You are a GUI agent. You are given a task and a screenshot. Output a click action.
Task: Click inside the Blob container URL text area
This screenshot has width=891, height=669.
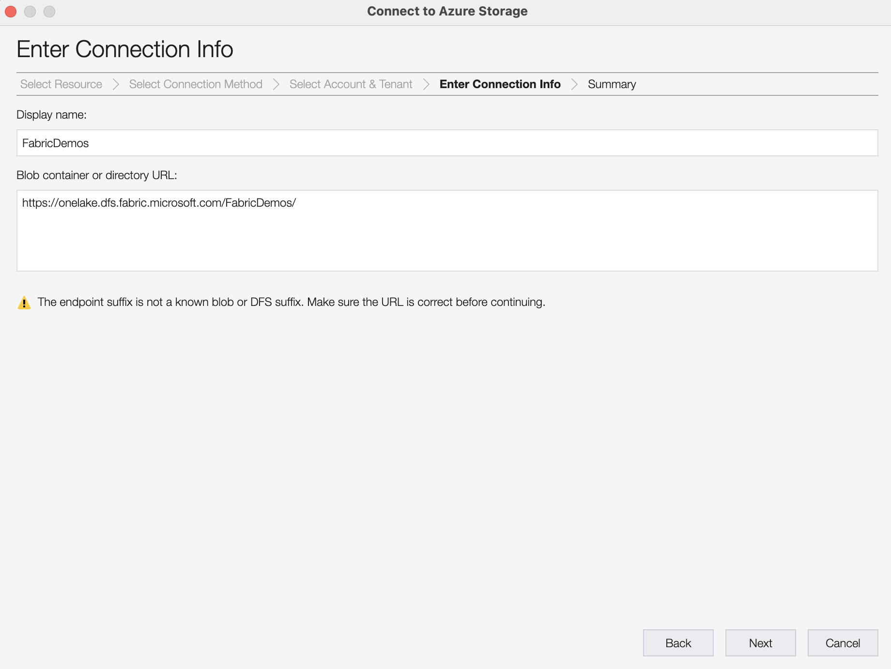pos(445,230)
